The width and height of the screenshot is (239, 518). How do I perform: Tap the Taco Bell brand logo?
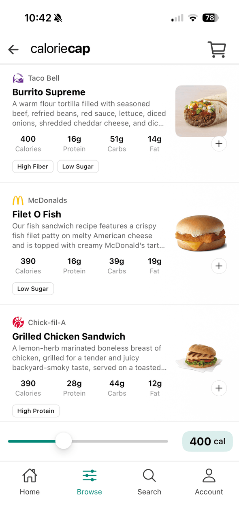[x=18, y=78]
